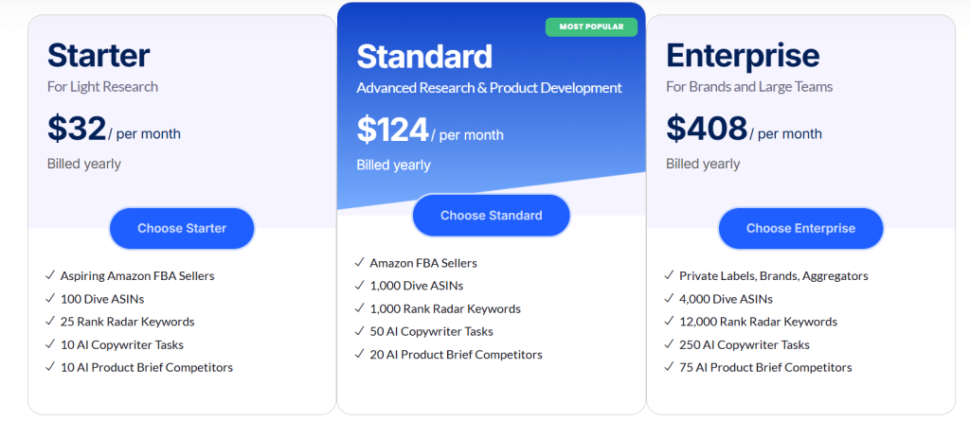Image resolution: width=970 pixels, height=421 pixels.
Task: Click the Standard plan heading
Action: click(424, 56)
